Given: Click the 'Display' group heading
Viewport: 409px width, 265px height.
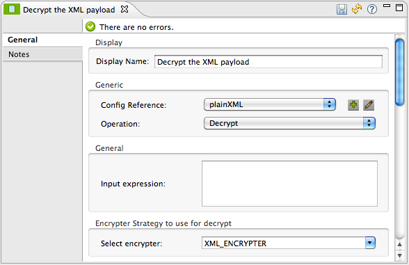Looking at the screenshot, I should pos(109,43).
